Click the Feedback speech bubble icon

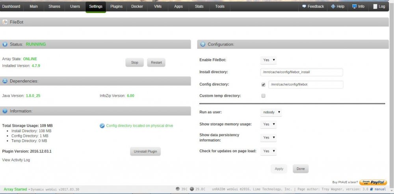[304, 6]
